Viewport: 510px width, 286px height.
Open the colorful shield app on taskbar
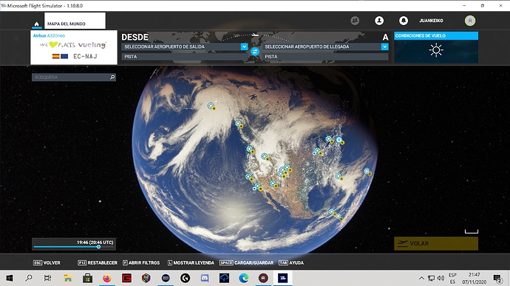(x=146, y=278)
